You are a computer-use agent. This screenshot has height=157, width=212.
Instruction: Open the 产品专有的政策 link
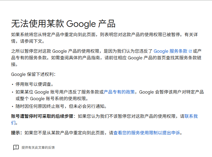click(x=119, y=92)
